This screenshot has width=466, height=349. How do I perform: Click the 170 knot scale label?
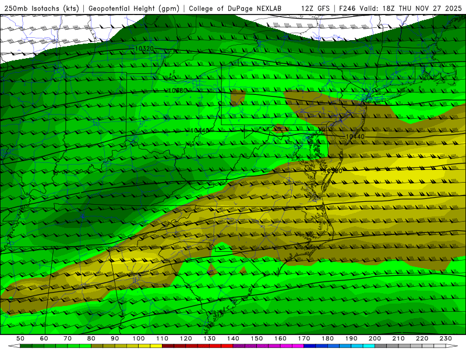click(304, 339)
